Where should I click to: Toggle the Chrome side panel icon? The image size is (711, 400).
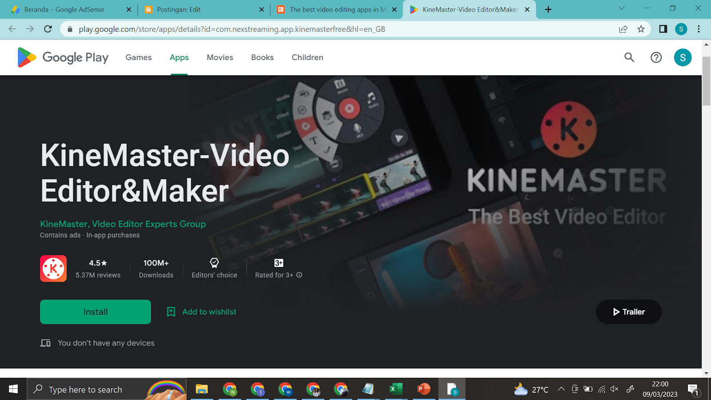pyautogui.click(x=663, y=29)
